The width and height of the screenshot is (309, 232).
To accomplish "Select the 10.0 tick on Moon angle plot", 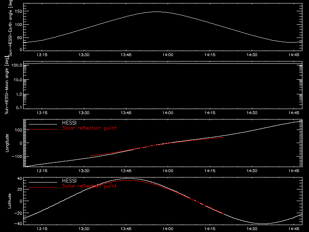I will [x=18, y=80].
